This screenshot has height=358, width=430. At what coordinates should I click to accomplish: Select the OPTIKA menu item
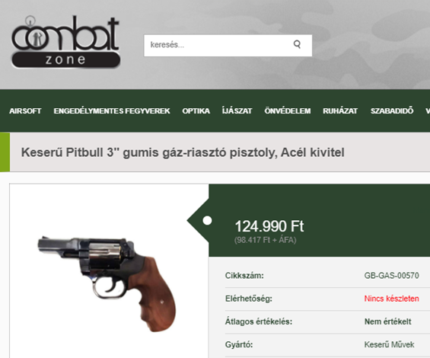click(196, 111)
